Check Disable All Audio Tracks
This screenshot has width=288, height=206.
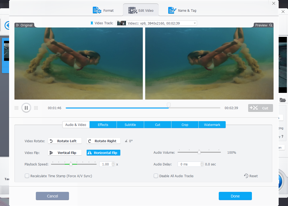point(156,176)
